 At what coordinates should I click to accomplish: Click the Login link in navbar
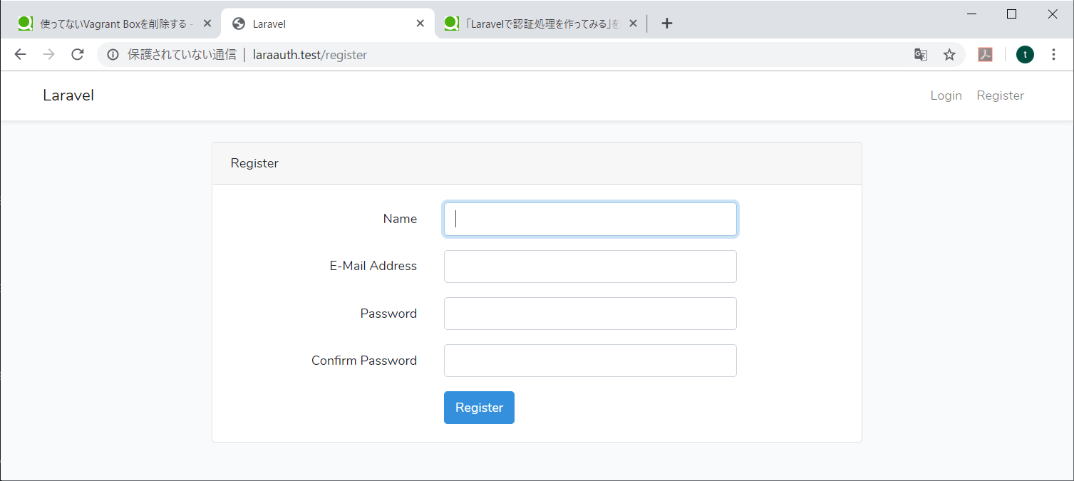pos(946,95)
